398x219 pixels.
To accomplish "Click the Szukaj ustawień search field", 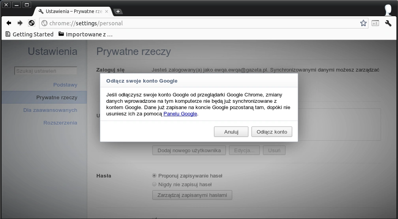I will point(46,71).
